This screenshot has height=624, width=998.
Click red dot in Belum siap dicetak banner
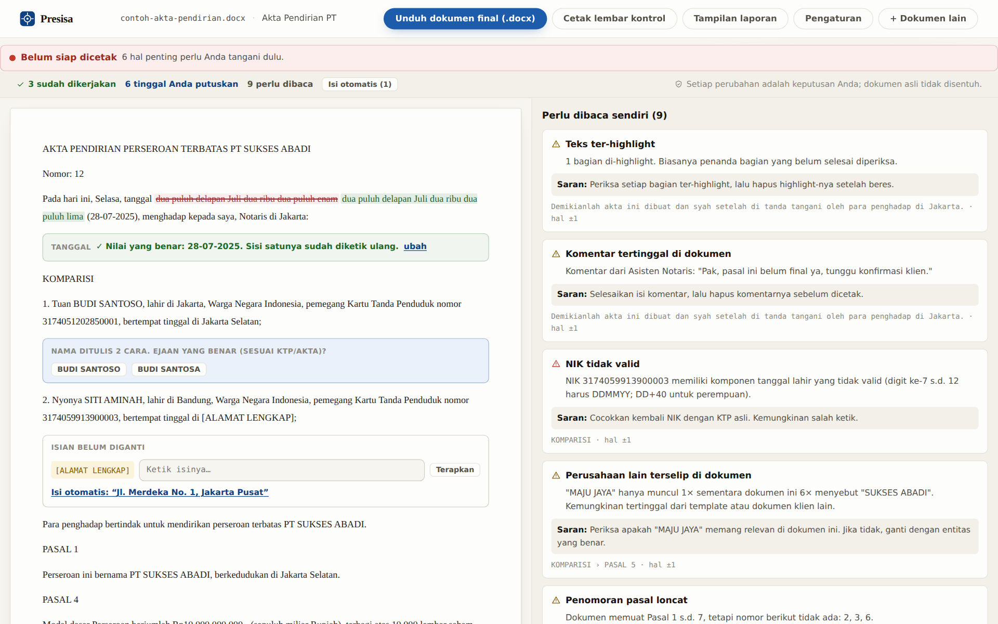click(x=12, y=58)
